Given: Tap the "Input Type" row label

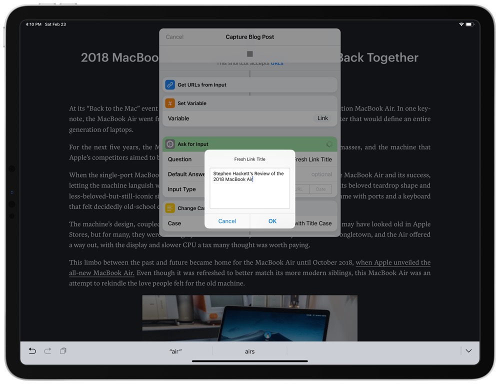Looking at the screenshot, I should [x=182, y=189].
